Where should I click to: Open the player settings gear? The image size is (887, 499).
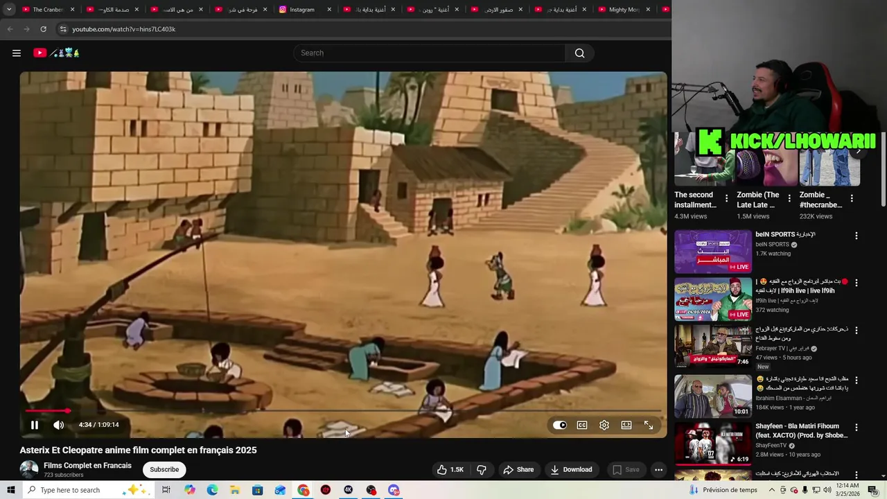[x=604, y=425]
